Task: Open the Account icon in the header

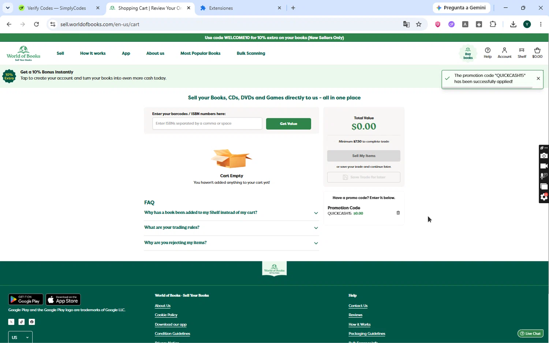Action: (504, 53)
